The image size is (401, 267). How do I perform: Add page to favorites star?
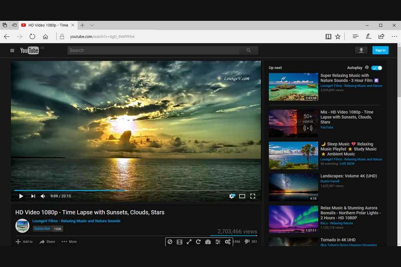[x=338, y=37]
